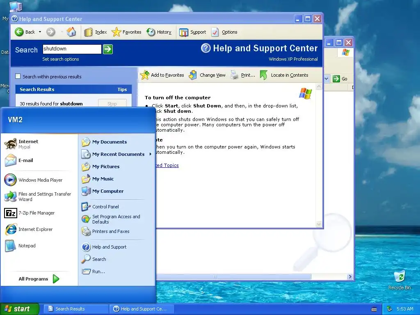The height and width of the screenshot is (315, 420).
Task: Click Go button in Search Results window
Action: coord(340,79)
